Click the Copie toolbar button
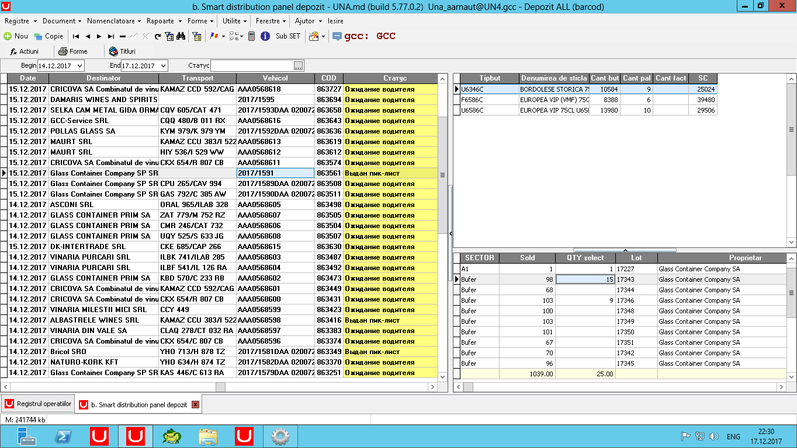This screenshot has width=797, height=448. (48, 36)
